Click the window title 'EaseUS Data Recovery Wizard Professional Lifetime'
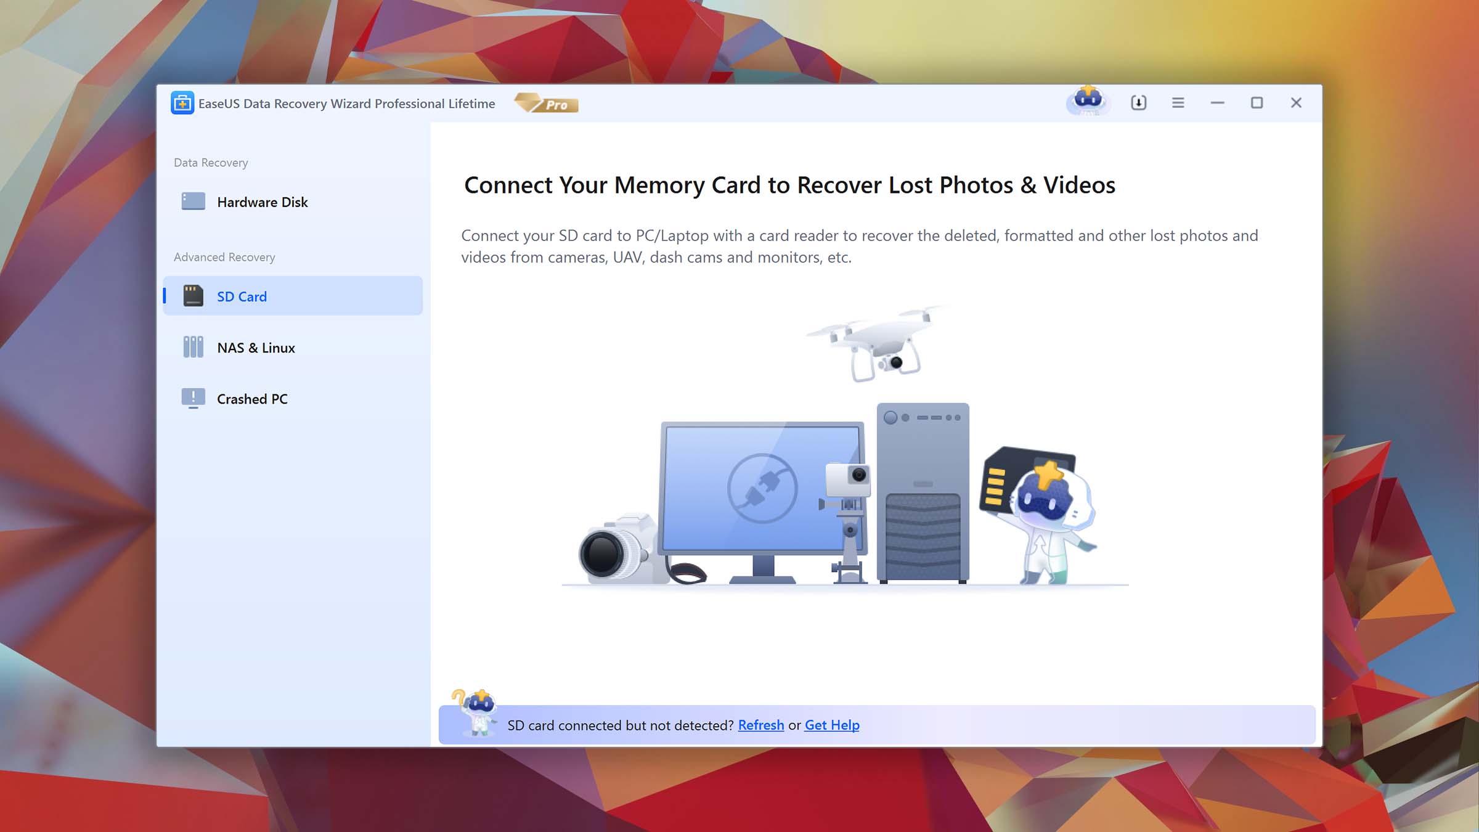This screenshot has height=832, width=1479. pyautogui.click(x=346, y=104)
